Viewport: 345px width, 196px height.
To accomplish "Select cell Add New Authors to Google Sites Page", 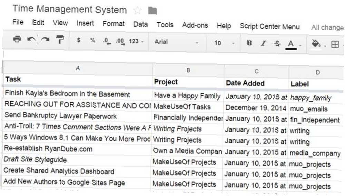I will pyautogui.click(x=77, y=182).
